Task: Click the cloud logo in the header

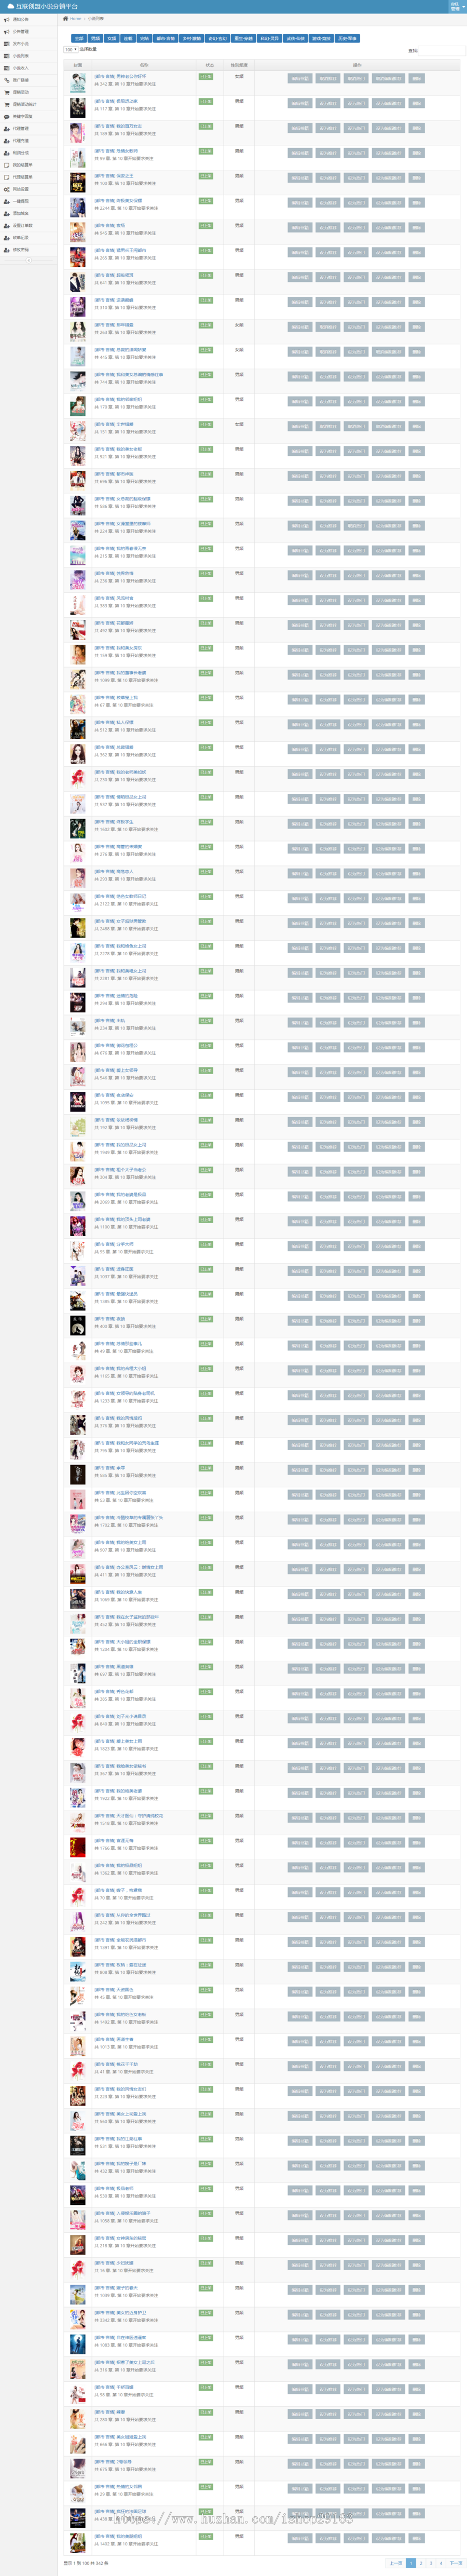Action: point(11,6)
